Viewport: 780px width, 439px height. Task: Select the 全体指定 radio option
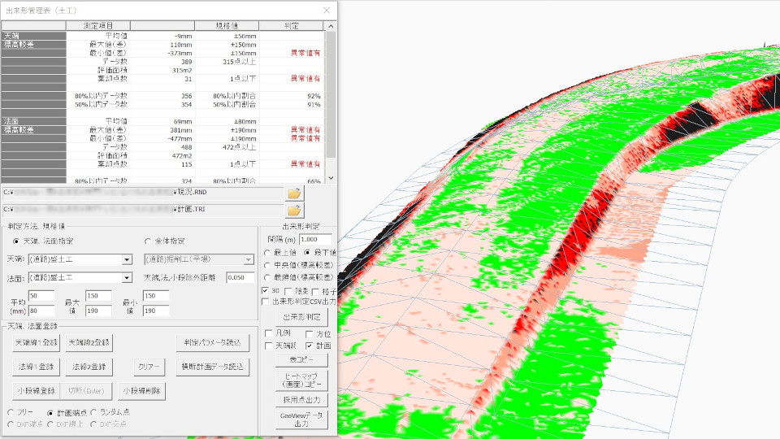[x=148, y=241]
